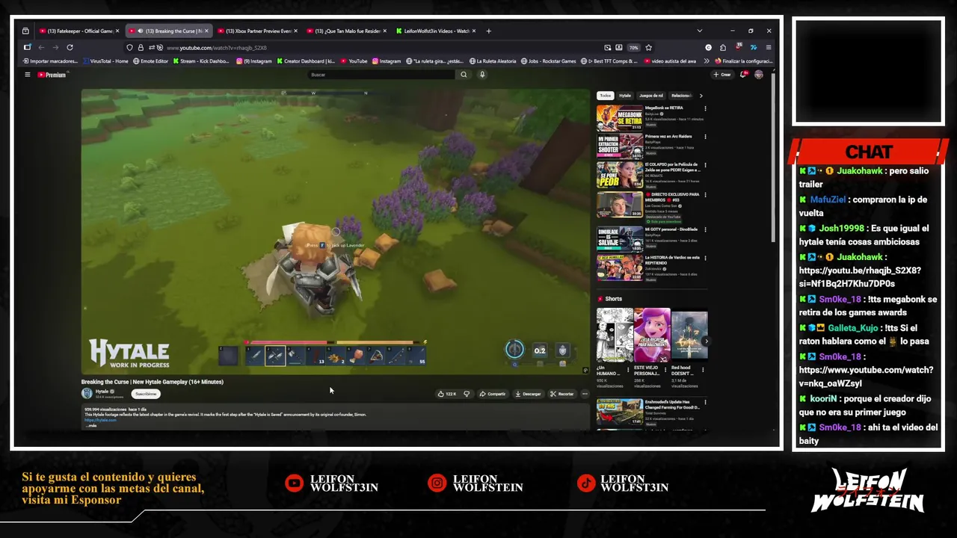957x538 pixels.
Task: Open the 'ESTE VIEJO PERSONAJ...' Short thumbnail
Action: tap(652, 335)
